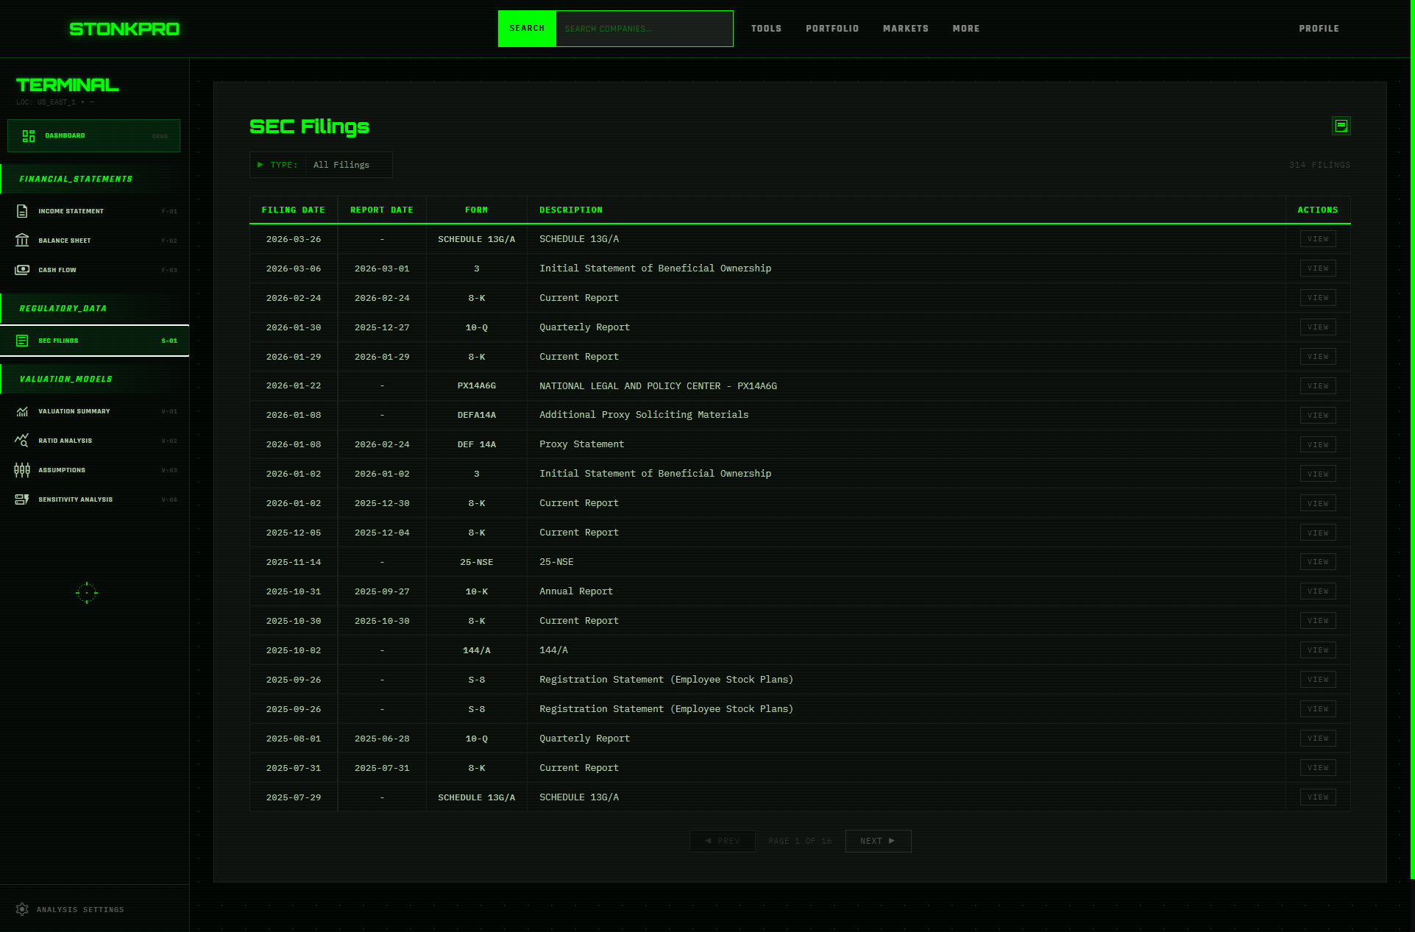Click the Income Statement document icon

pos(22,211)
